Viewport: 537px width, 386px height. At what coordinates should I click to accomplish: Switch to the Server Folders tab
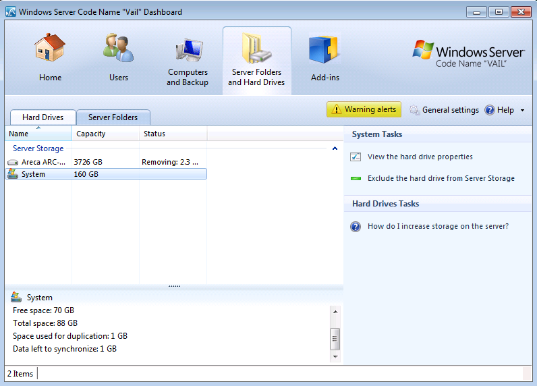pyautogui.click(x=113, y=117)
